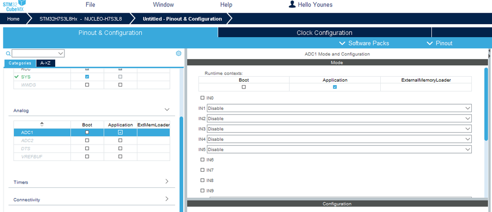
Task: Click the STM32 CubeMX logo
Action: pos(14,6)
